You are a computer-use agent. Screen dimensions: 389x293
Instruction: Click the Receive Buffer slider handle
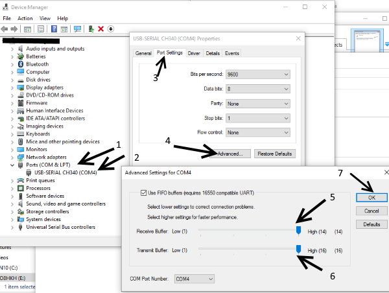[x=298, y=231]
